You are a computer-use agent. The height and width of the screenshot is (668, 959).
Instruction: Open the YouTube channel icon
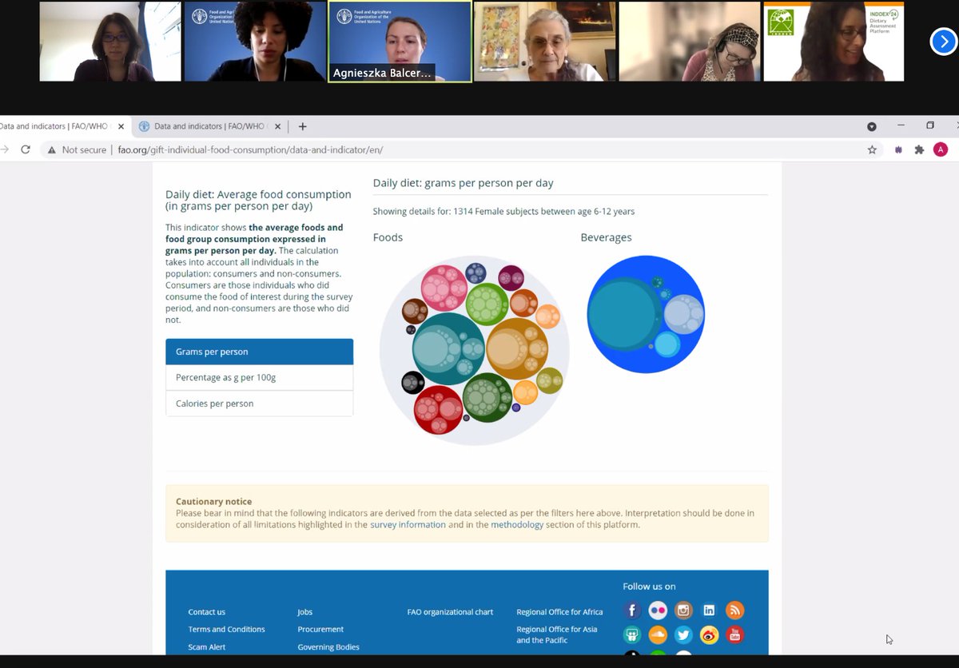[x=734, y=634]
